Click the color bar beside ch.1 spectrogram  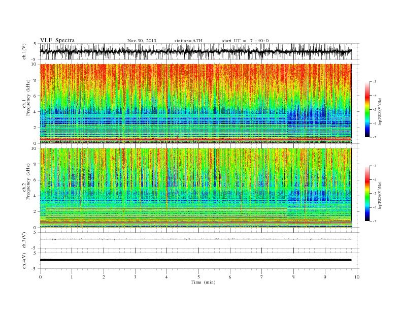tap(367, 110)
